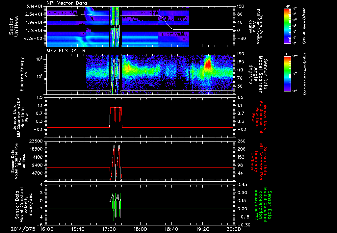Click the '2014/075' date label
Image resolution: width=337 pixels, height=233 pixels.
point(23,229)
